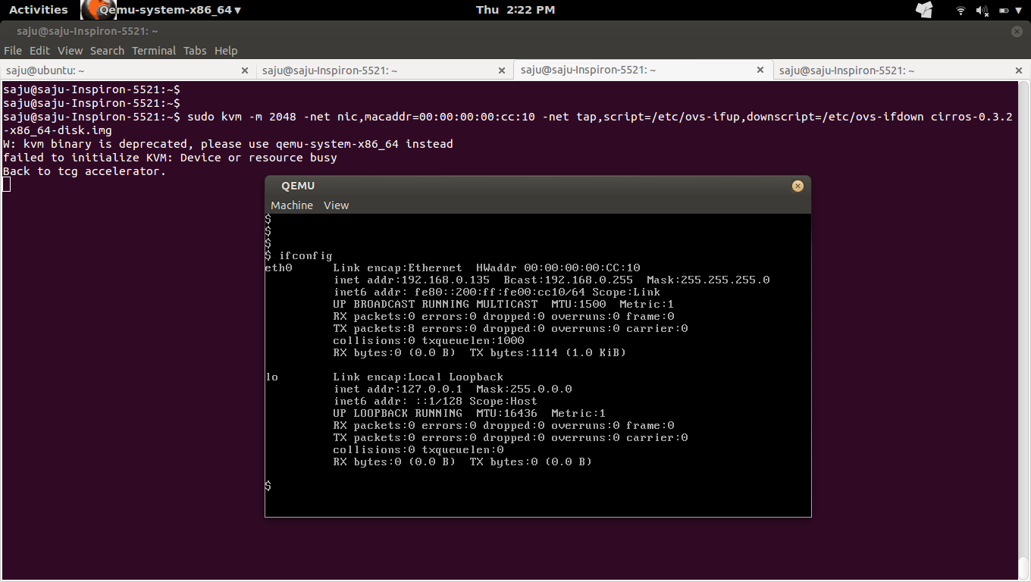Click 'HWaddr 00:00:00:00:CC:10' text

pyautogui.click(x=558, y=268)
